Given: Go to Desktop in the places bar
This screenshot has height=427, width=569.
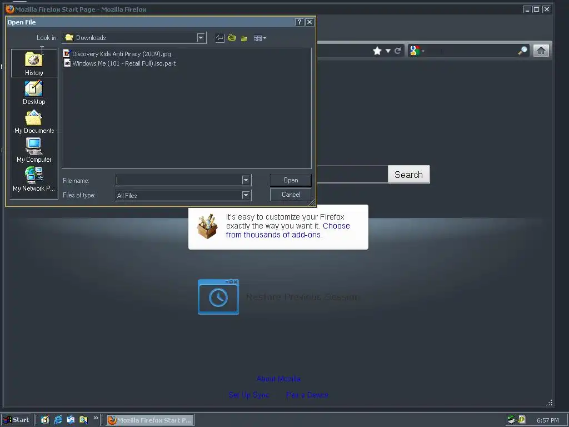Looking at the screenshot, I should tap(34, 93).
